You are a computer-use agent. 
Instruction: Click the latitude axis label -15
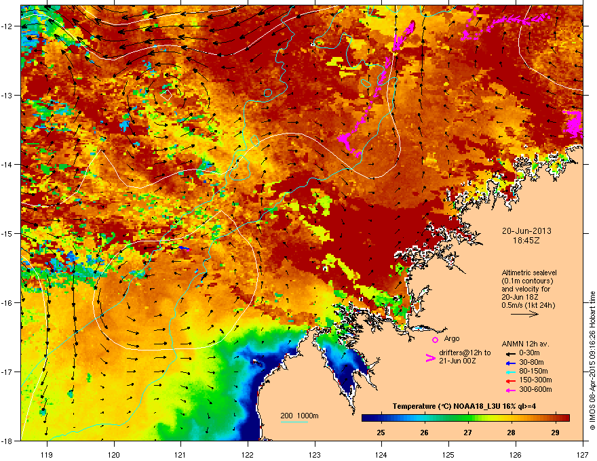pos(7,233)
